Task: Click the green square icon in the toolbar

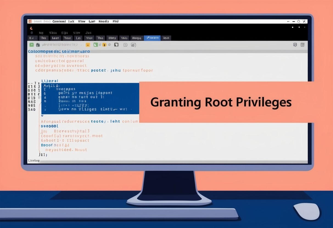Action: click(x=32, y=45)
